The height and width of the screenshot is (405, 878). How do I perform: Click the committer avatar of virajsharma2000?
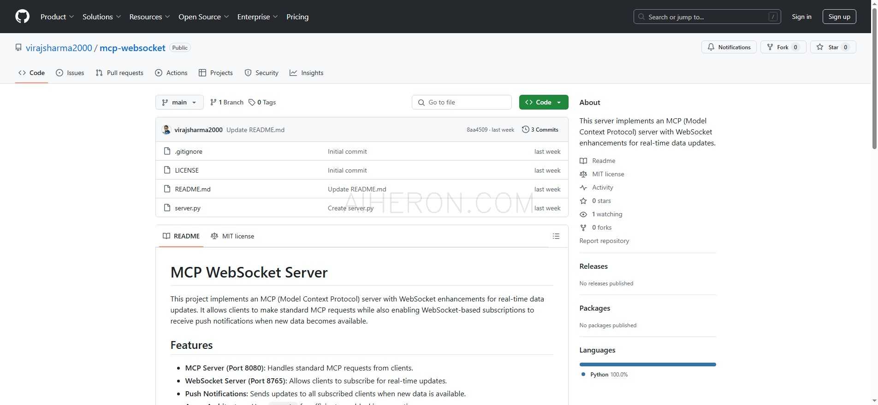[x=166, y=130]
